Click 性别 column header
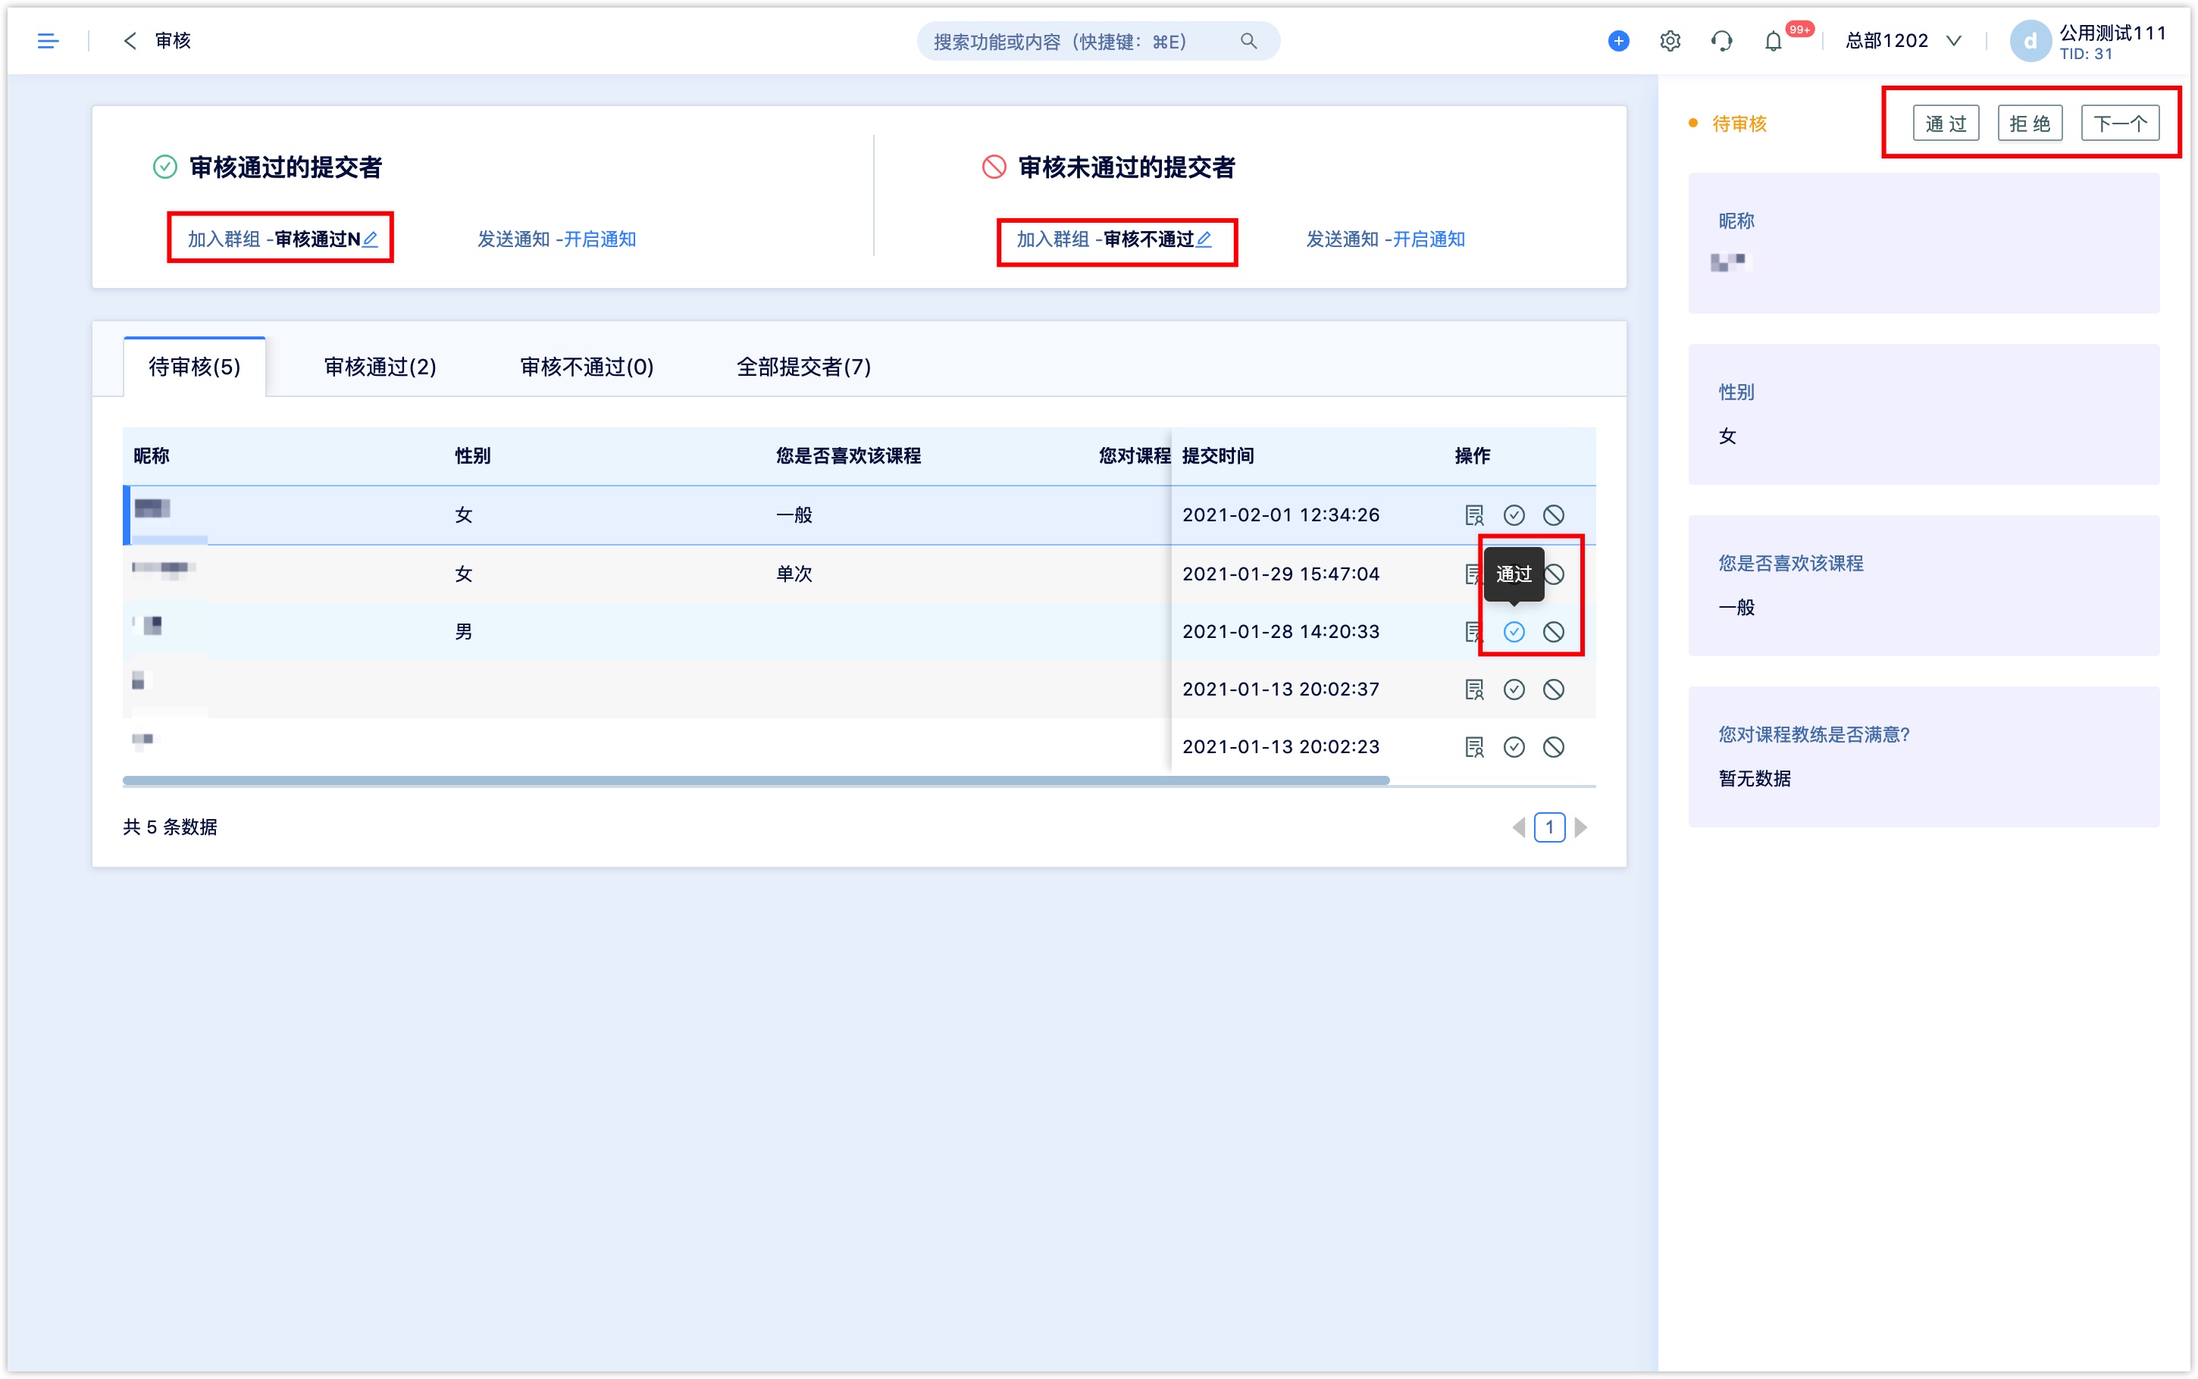Viewport: 2198px width, 1379px height. tap(472, 456)
